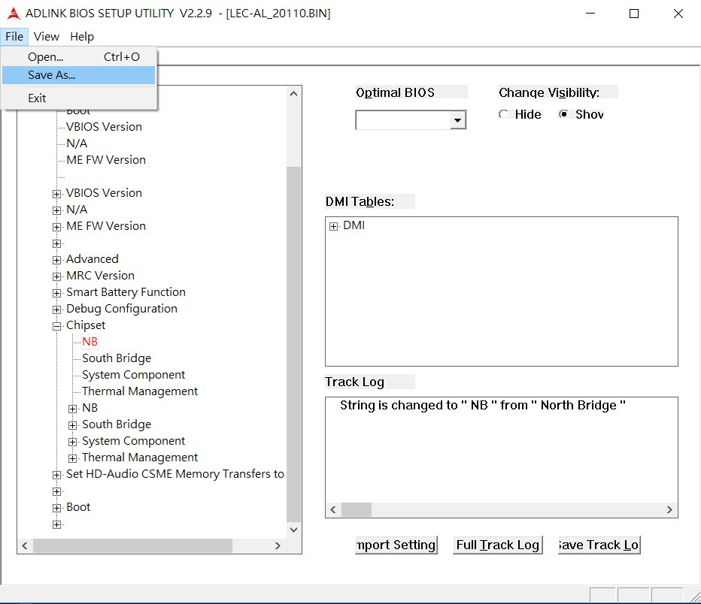This screenshot has height=604, width=701.
Task: Click the Full Track Log button
Action: point(498,545)
